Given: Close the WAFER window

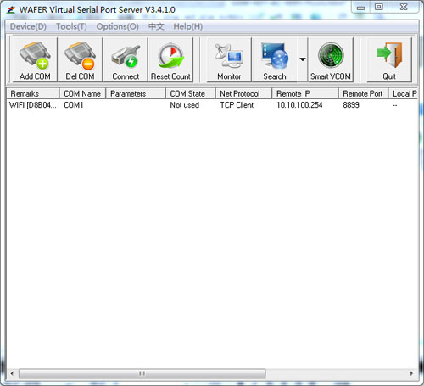Looking at the screenshot, I should point(404,7).
